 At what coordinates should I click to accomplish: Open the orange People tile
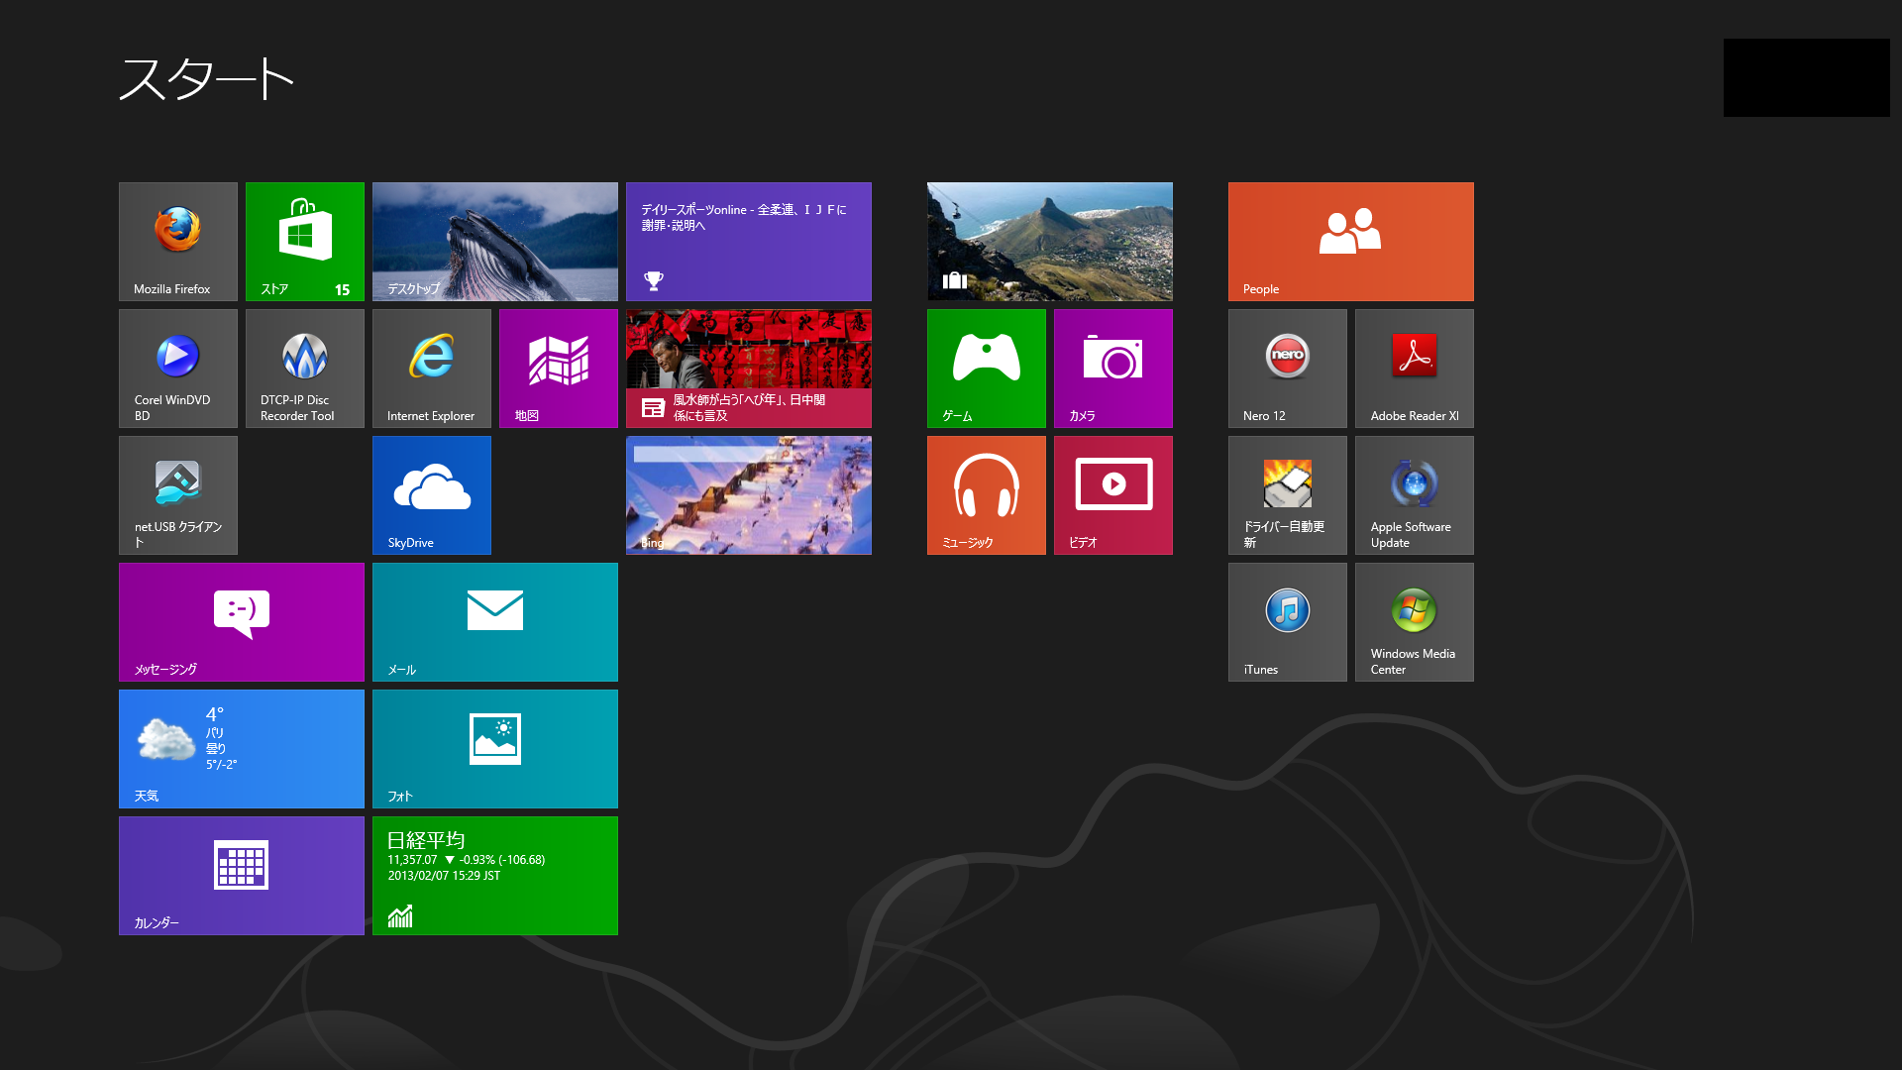tap(1351, 241)
